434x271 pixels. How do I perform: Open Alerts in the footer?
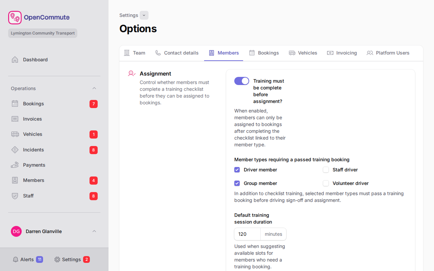point(28,259)
